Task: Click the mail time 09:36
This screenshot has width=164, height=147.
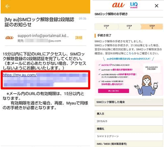Action: [x=83, y=19]
